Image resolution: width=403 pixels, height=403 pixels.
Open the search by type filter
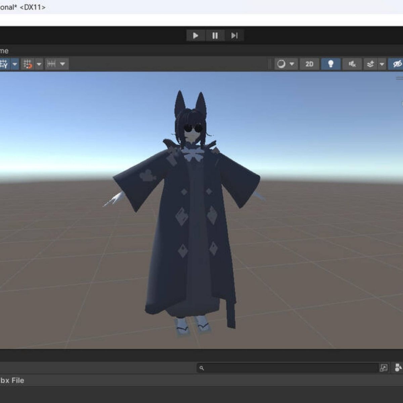coord(398,368)
